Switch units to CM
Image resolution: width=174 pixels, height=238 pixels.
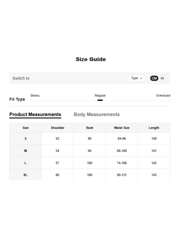(154, 78)
